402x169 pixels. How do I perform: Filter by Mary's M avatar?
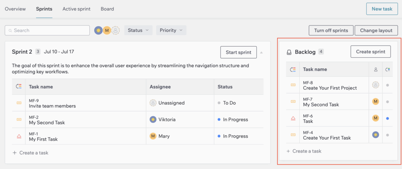click(x=107, y=30)
